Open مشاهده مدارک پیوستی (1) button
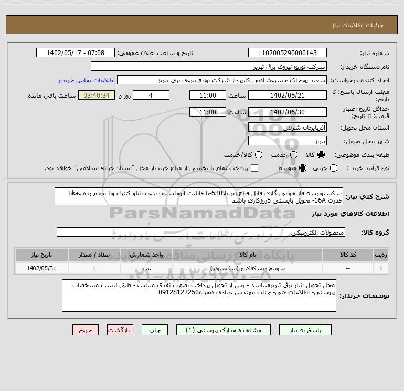This screenshot has height=391, width=404. [224, 330]
